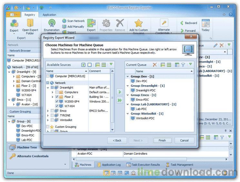Click the Finish button
240x182 pixels.
(x=162, y=140)
